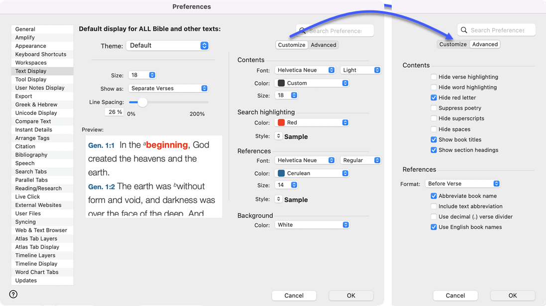Enable Hide verse highlighting checkbox
546x306 pixels.
tap(434, 77)
